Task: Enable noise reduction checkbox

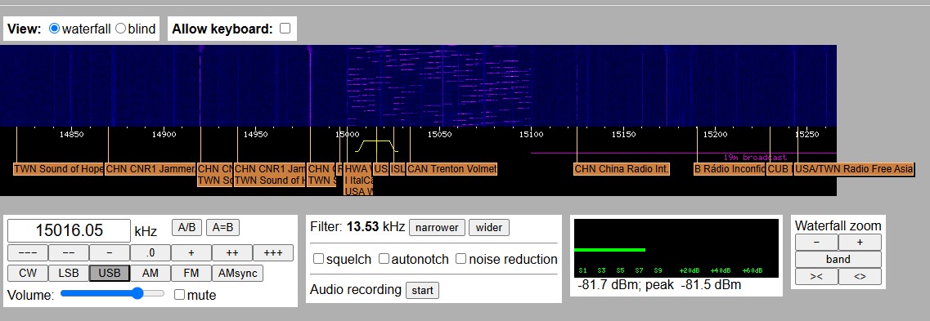Action: (461, 259)
